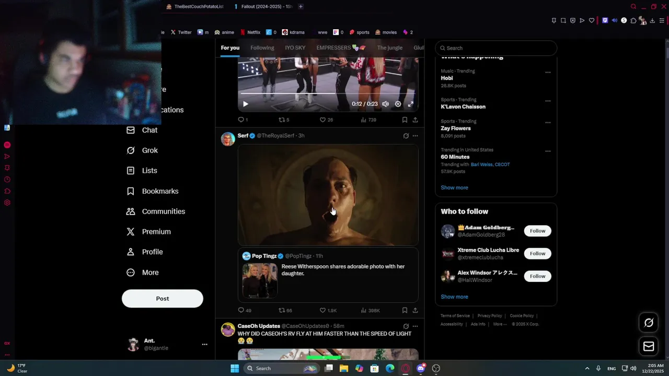Open more options for Zay Flowers trend
This screenshot has height=376, width=669.
(548, 123)
